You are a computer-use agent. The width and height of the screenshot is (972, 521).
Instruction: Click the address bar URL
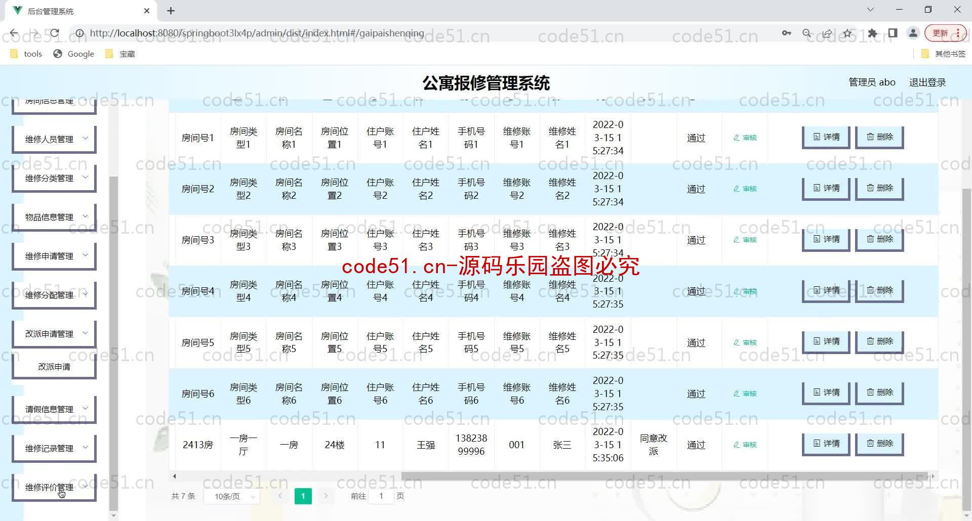tap(257, 33)
